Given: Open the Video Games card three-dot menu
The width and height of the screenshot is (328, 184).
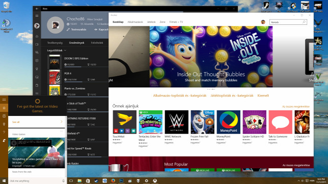Looking at the screenshot, I should tap(61, 131).
